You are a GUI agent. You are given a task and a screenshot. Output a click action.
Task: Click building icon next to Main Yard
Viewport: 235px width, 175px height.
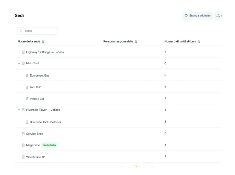pyautogui.click(x=23, y=63)
